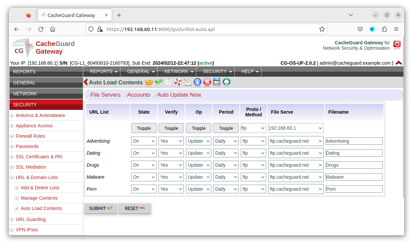This screenshot has width=413, height=245.
Task: Select the REPORTS sidebar section
Action: tap(46, 72)
